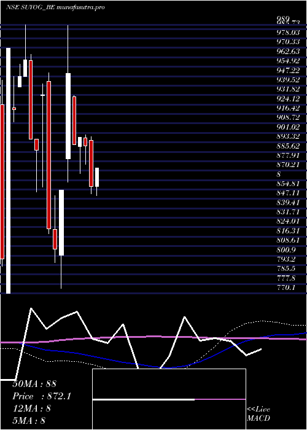Click the 793.2 price axis label

286,259
